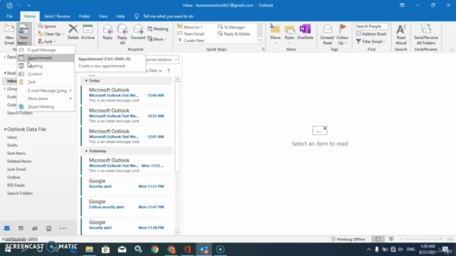The height and width of the screenshot is (256, 456).
Task: Open More Items submenu
Action: click(46, 99)
